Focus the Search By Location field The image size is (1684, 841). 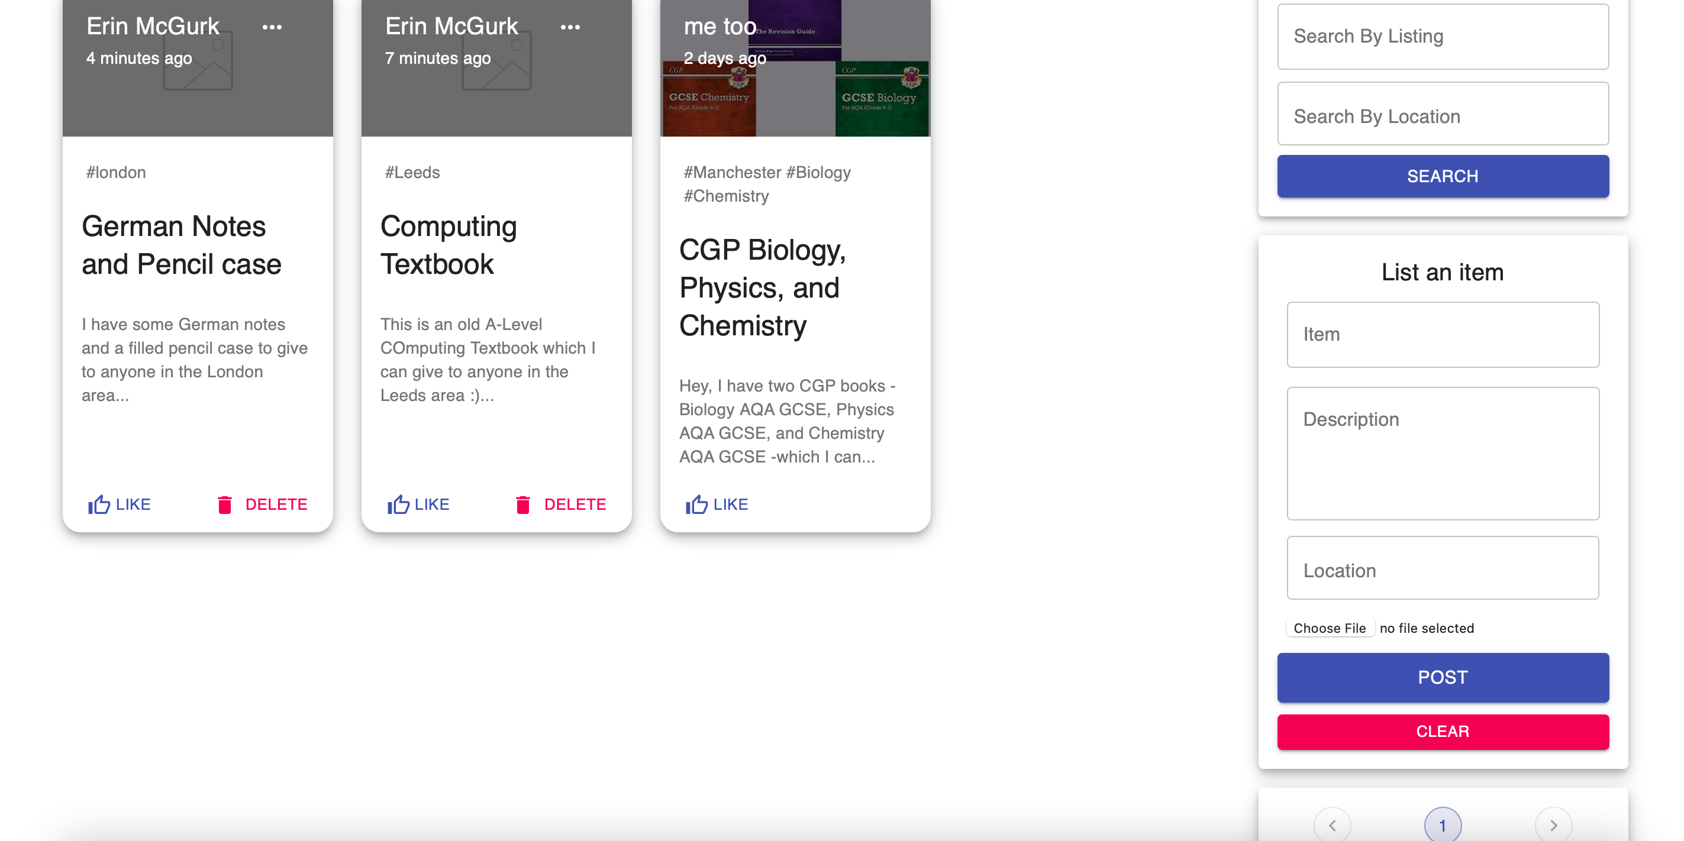pos(1442,116)
